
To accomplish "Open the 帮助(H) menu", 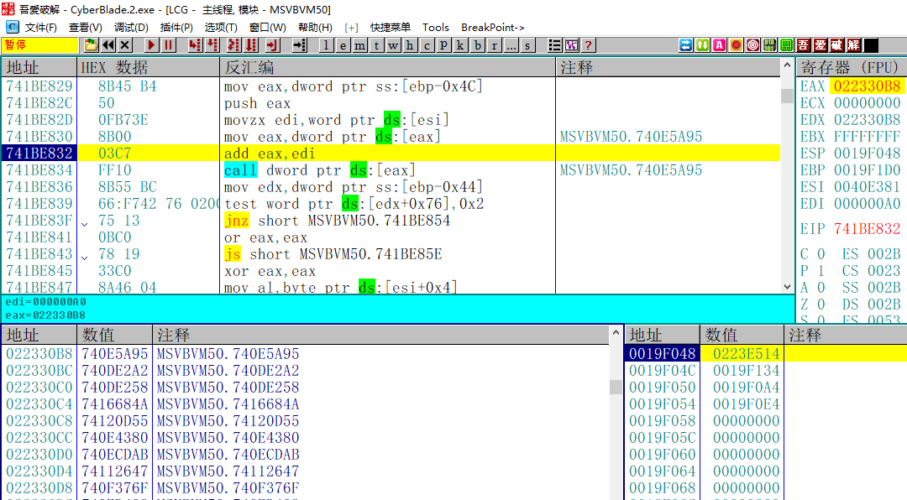I will (x=315, y=27).
